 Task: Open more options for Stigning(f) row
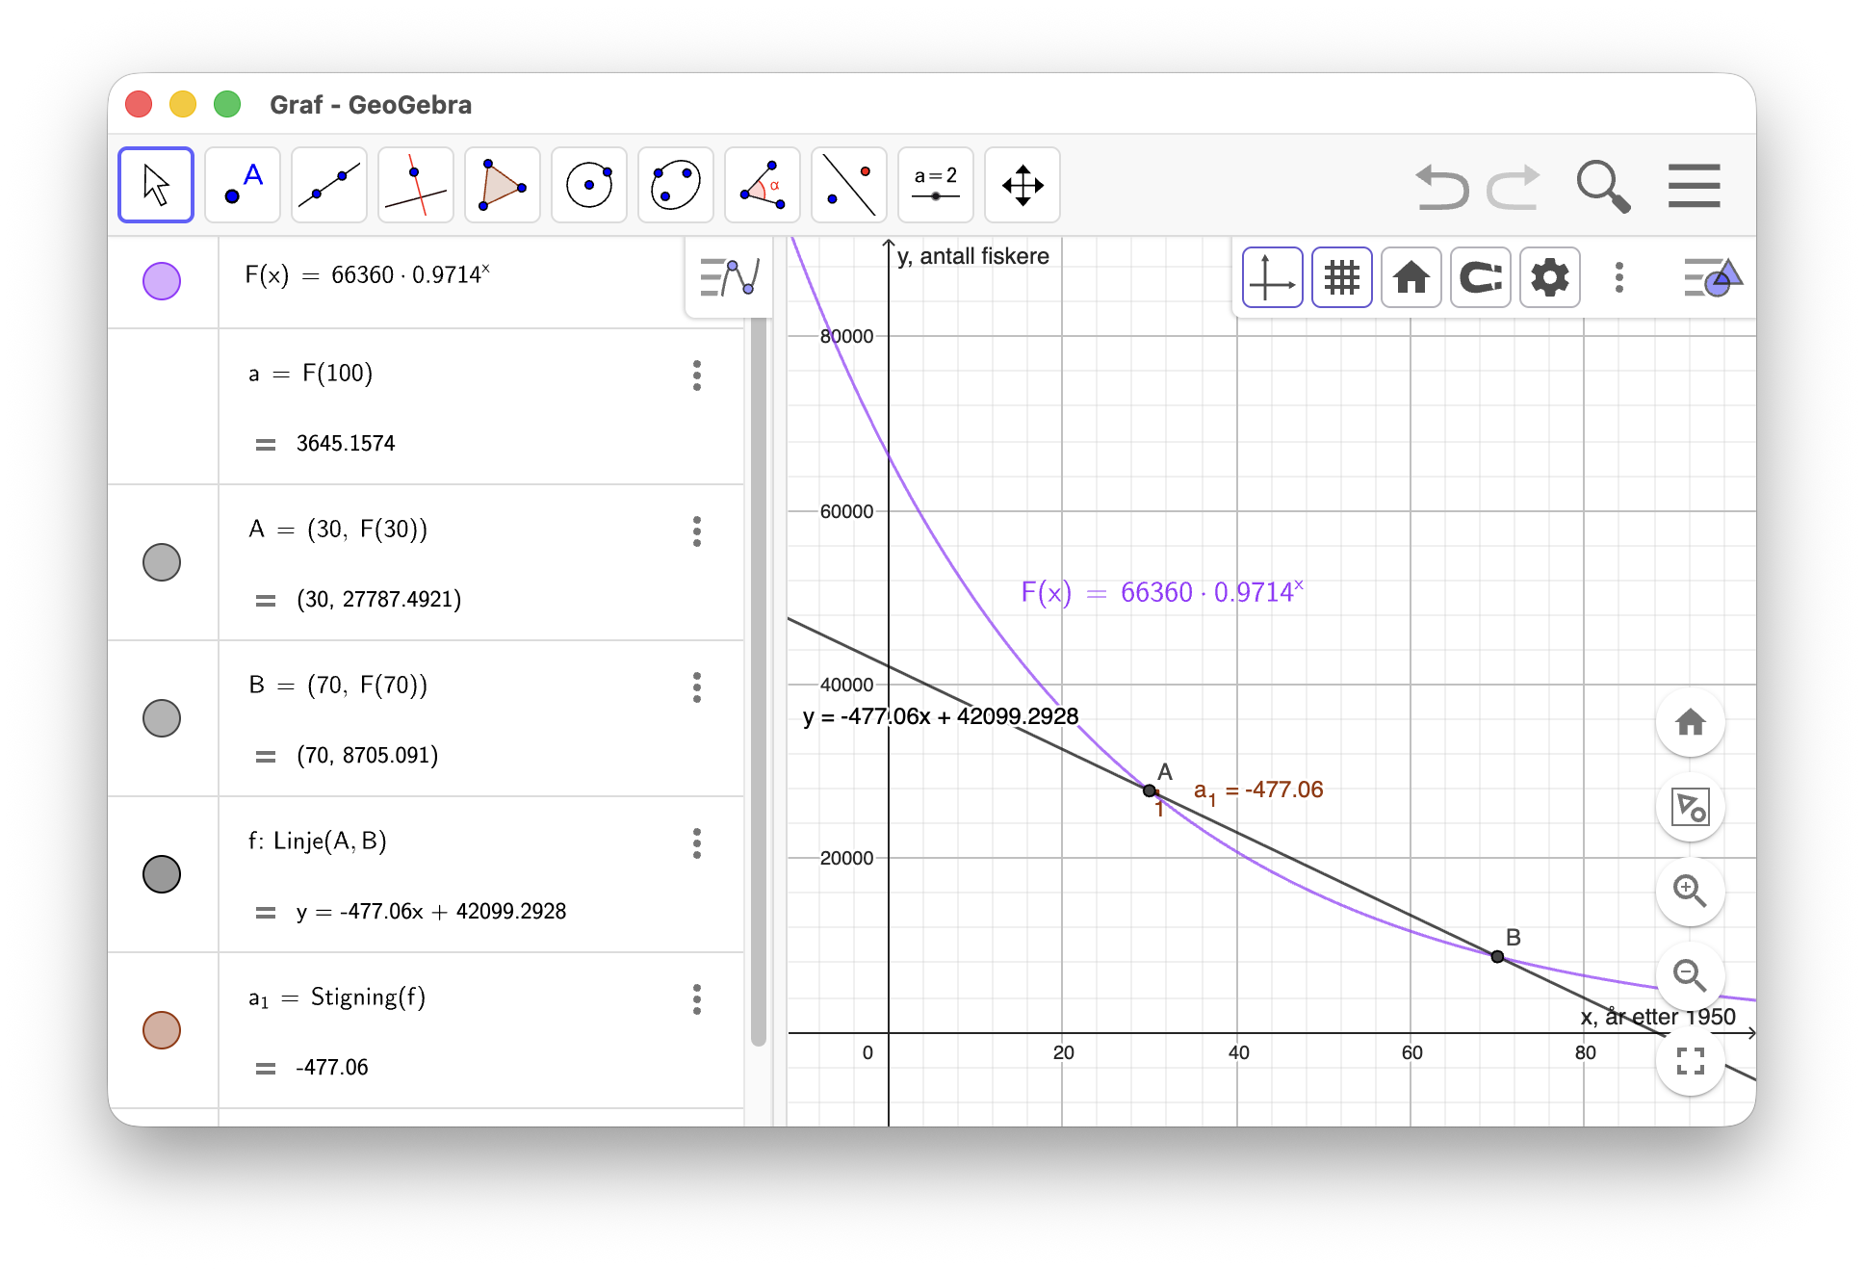point(697,999)
